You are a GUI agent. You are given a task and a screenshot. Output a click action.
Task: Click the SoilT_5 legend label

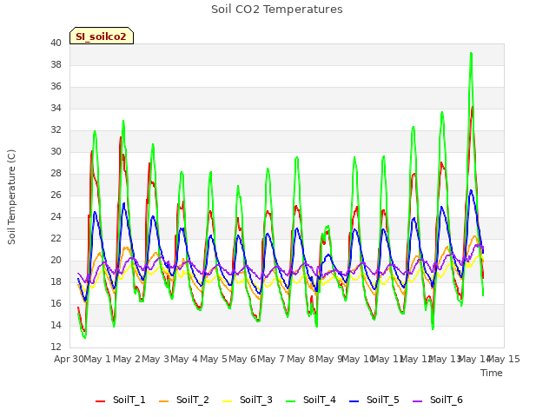(383, 400)
